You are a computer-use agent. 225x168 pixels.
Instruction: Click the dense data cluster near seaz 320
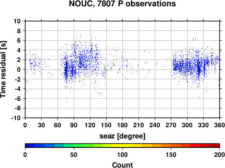(x=199, y=69)
